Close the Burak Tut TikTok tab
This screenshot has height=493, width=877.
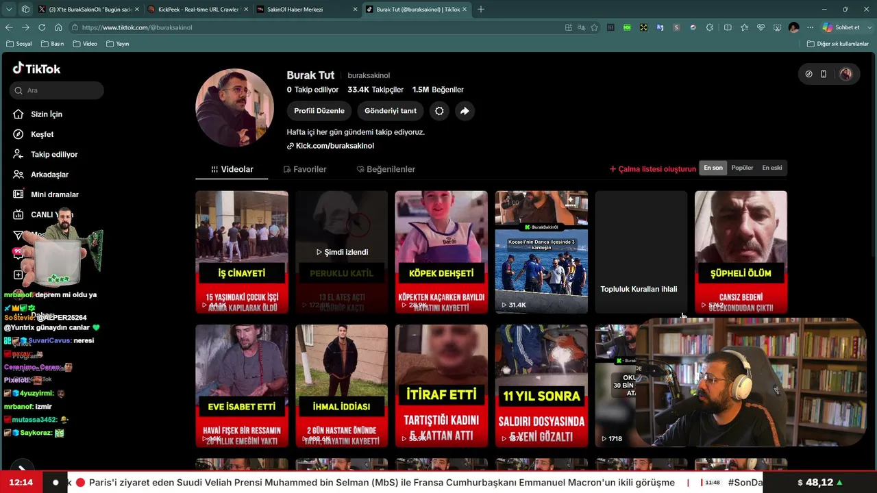pyautogui.click(x=465, y=10)
